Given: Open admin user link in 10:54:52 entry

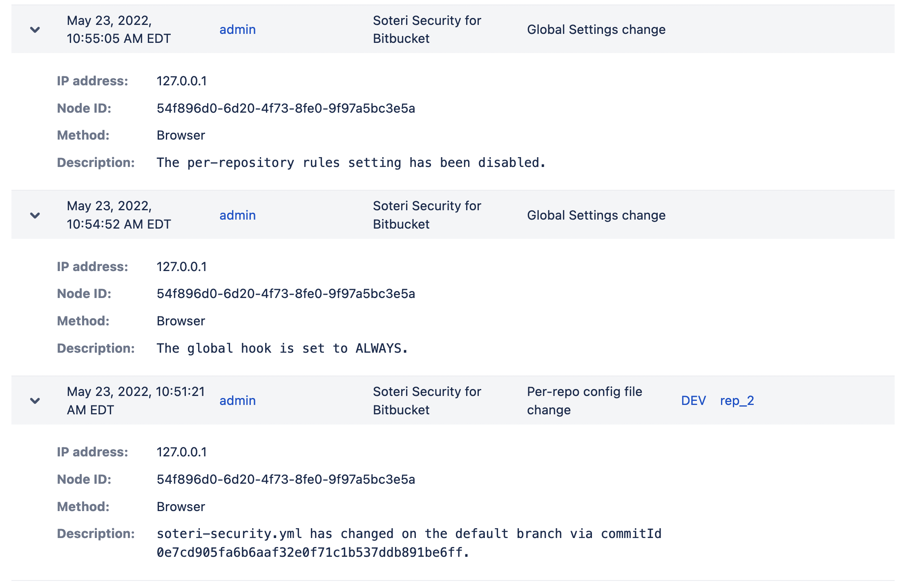Looking at the screenshot, I should 237,216.
